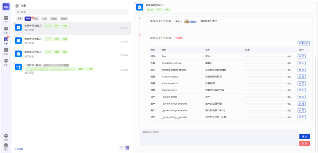
Task: Open the 数据 data icon in sidebar
Action: [6, 51]
